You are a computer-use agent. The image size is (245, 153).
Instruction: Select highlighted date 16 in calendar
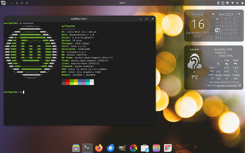tap(217, 30)
